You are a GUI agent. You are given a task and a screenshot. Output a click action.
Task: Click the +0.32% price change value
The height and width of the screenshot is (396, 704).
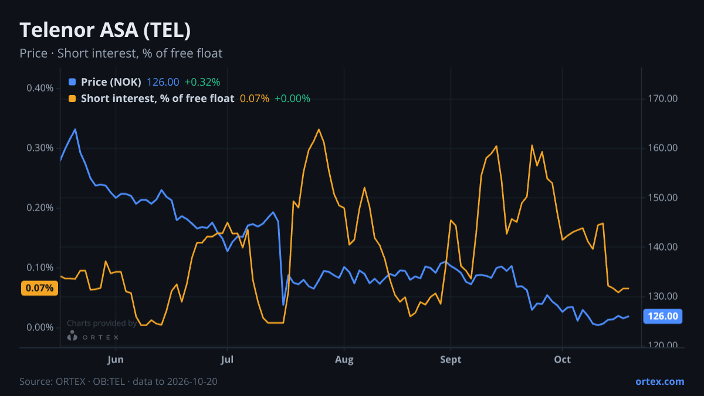202,82
